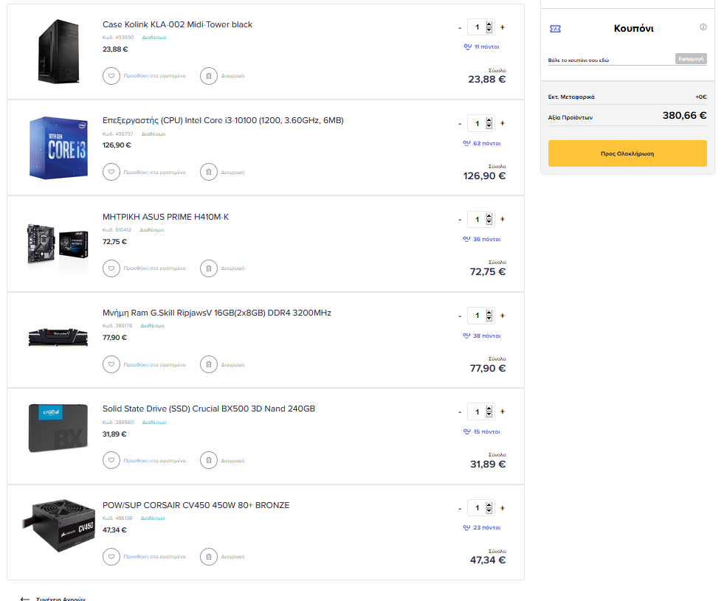Favorite the Crucial BX500 SSD heart icon
The height and width of the screenshot is (601, 724).
tap(111, 460)
